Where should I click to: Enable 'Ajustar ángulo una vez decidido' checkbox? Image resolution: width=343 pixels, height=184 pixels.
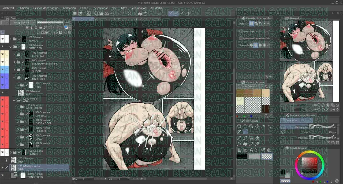[x=241, y=38]
